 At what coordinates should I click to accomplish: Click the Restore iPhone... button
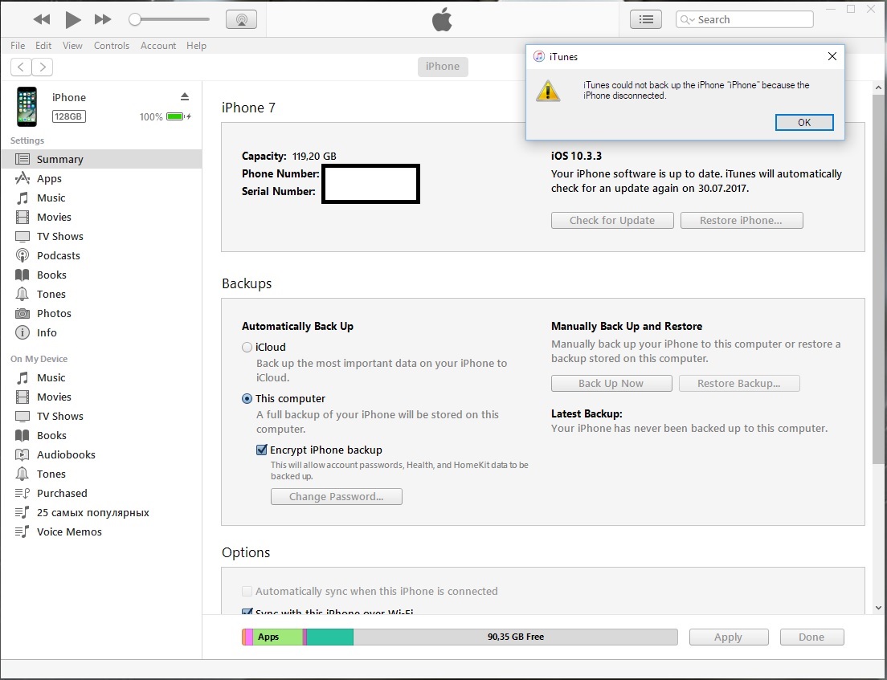click(x=741, y=221)
